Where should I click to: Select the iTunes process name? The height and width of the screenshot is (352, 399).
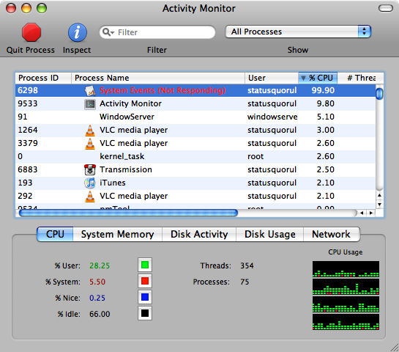113,183
